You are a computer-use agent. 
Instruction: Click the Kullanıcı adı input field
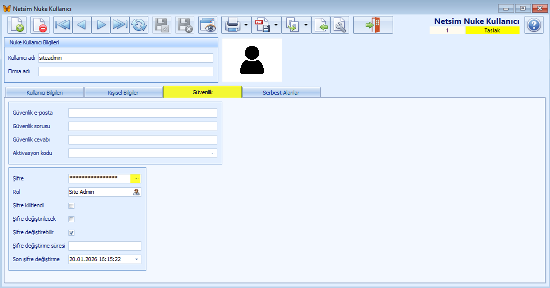125,58
